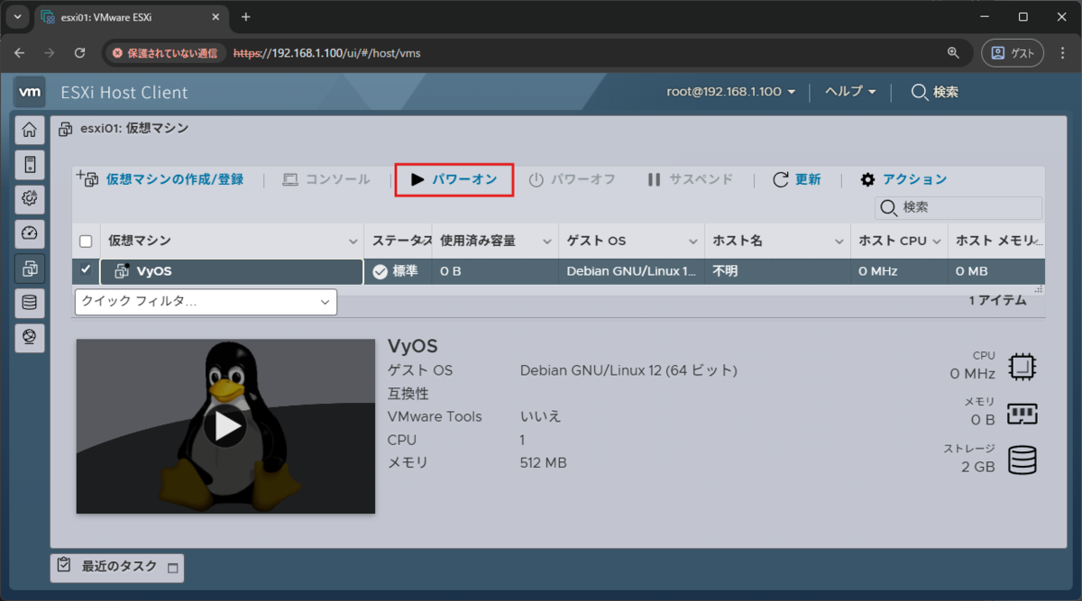
Task: Click the 保護されていない通信 security badge
Action: [x=165, y=53]
